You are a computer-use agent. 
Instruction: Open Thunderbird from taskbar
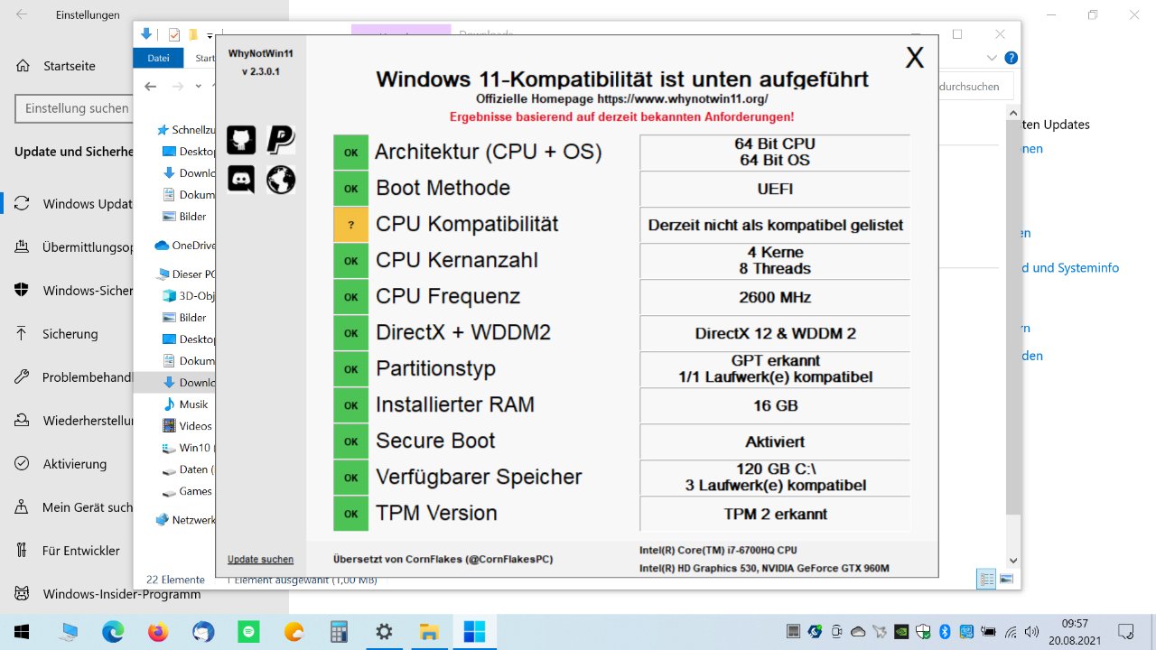203,632
